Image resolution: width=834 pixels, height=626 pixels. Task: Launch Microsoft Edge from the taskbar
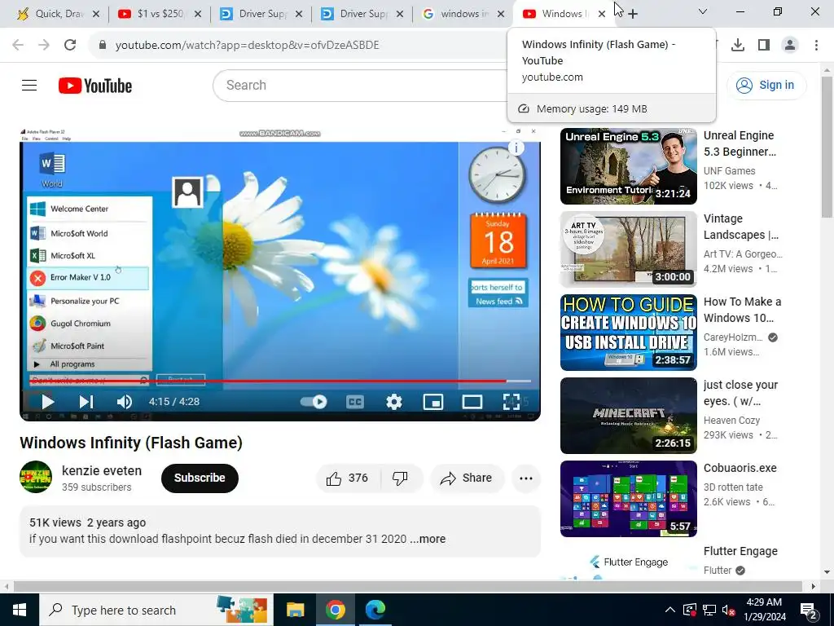point(375,610)
